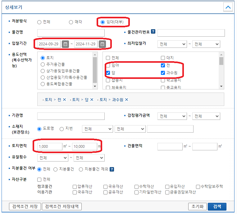Click the 검색 search button
Screen dimensions: 237x214
pos(217,207)
